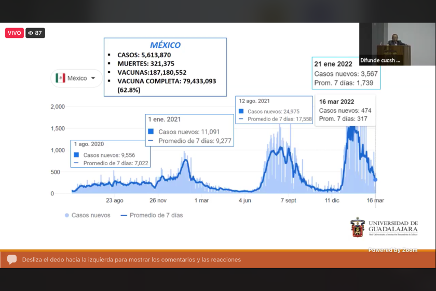
Task: Click the red VIVO live badge
Action: pos(15,33)
